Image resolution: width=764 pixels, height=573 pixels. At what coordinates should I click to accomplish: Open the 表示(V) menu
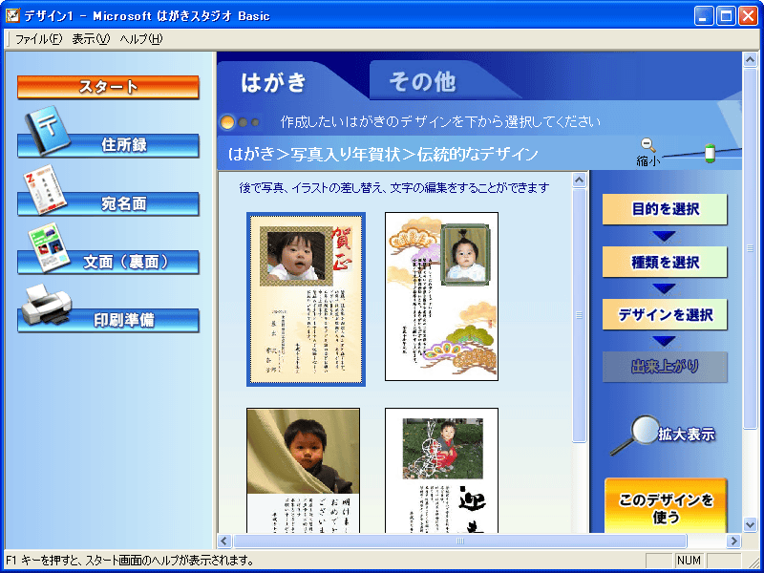[x=91, y=39]
